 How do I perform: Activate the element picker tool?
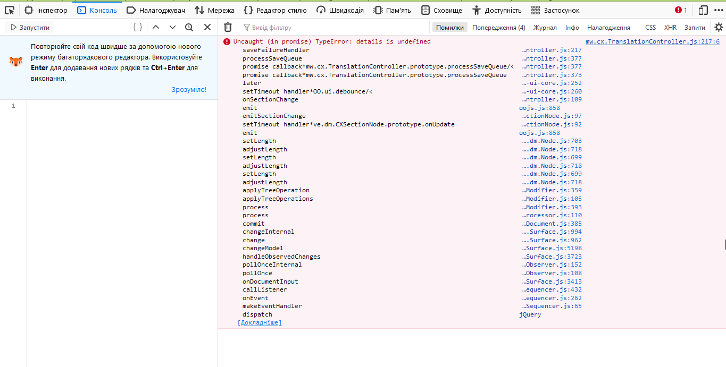click(10, 10)
